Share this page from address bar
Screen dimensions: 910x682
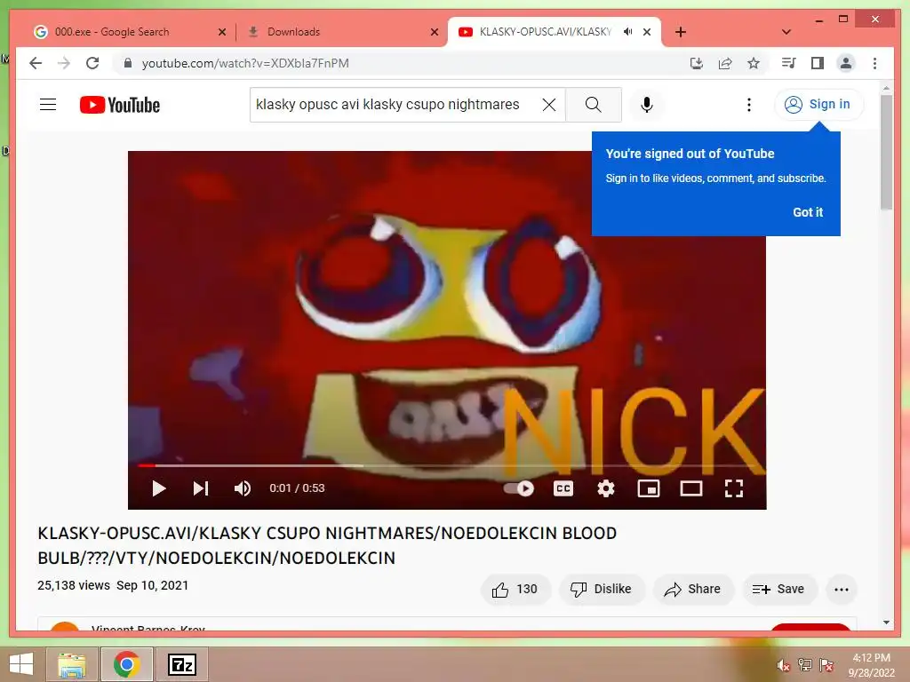click(x=725, y=63)
